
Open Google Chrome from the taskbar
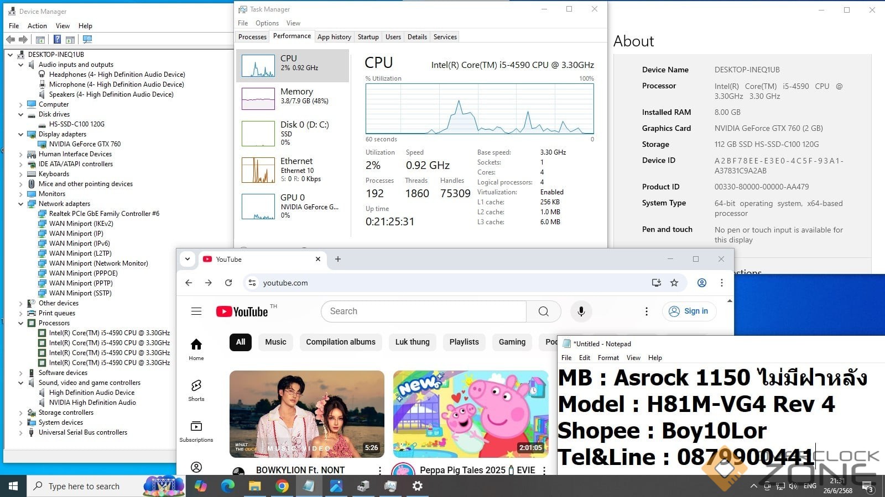click(282, 486)
